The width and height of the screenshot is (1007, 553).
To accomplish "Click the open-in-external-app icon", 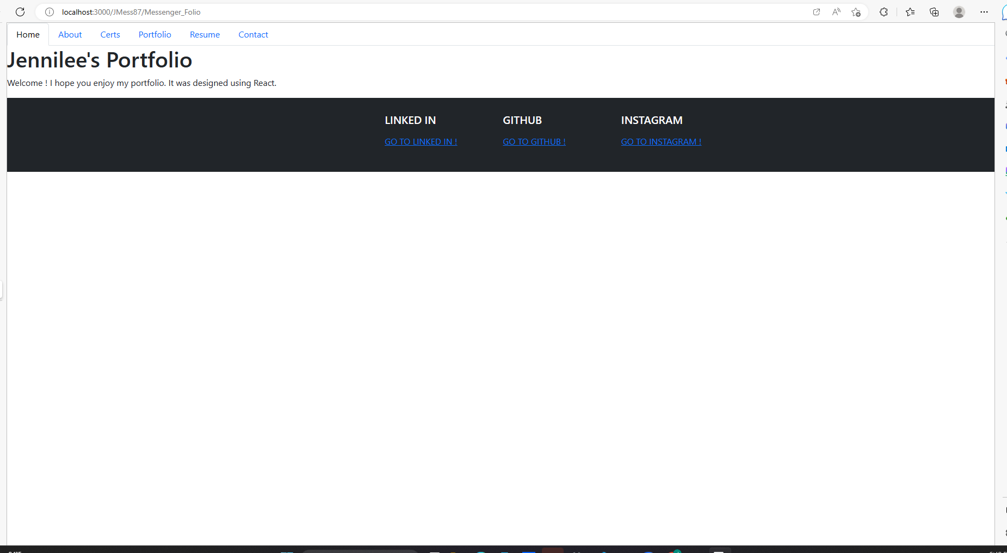I will point(817,11).
